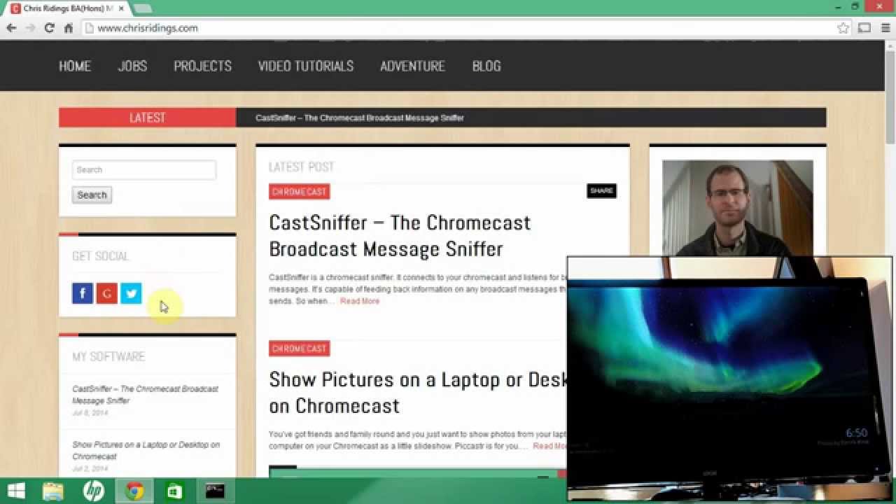Reload the page with the refresh icon
This screenshot has width=896, height=504.
click(x=49, y=28)
